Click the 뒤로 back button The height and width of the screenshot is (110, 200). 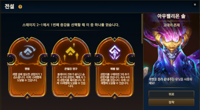pyautogui.click(x=171, y=94)
